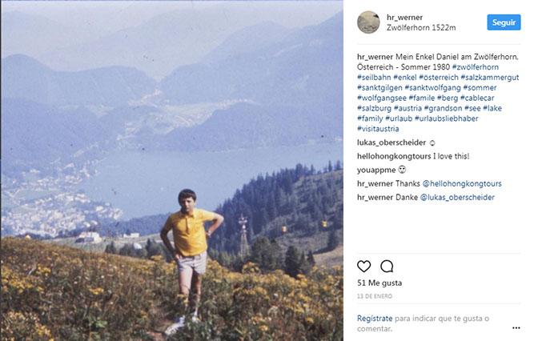Image resolution: width=534 pixels, height=341 pixels.
Task: Open the Zwölferhorn 1522m location link
Action: (x=420, y=27)
